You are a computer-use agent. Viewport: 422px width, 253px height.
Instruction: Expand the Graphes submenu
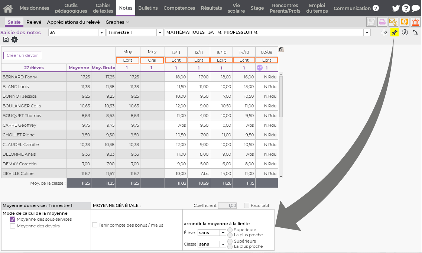click(x=117, y=22)
